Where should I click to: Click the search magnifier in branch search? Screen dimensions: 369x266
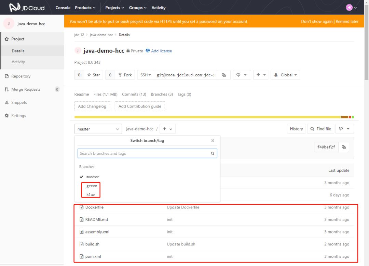212,153
